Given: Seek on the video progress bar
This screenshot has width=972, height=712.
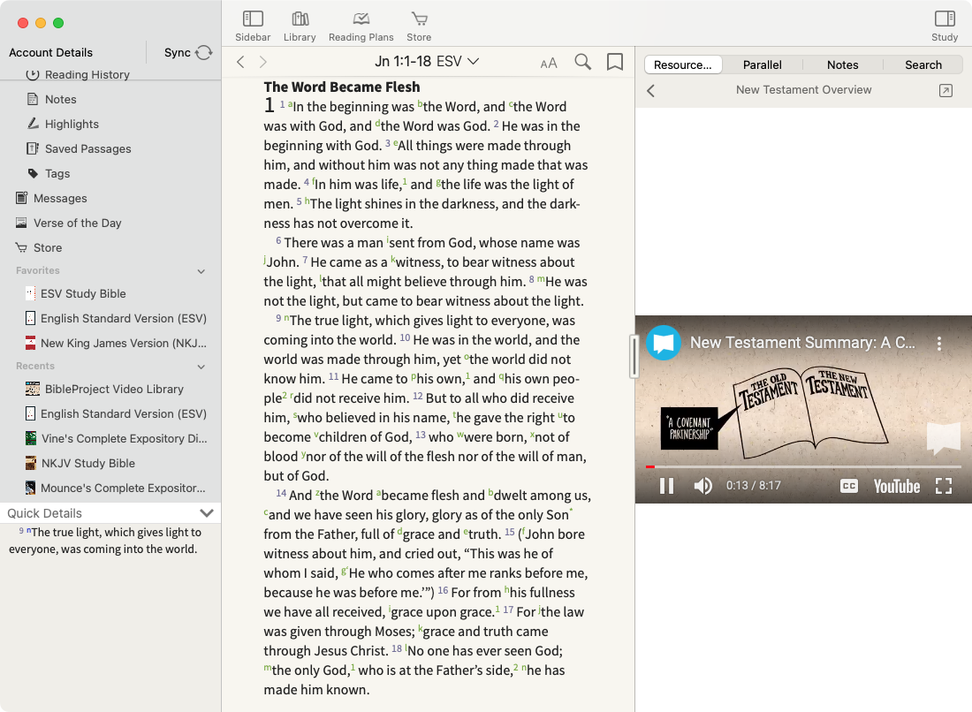Looking at the screenshot, I should point(803,466).
